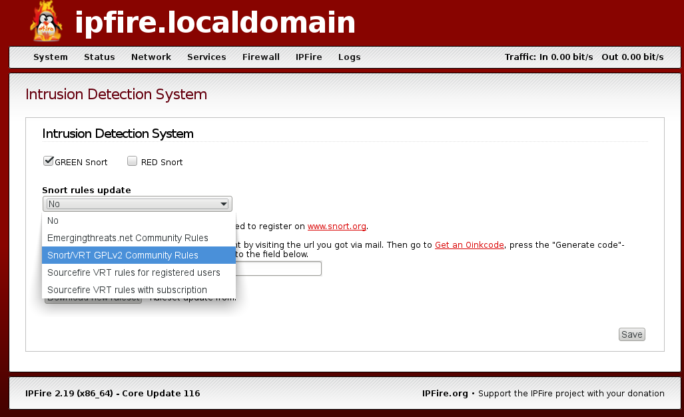Enable the RED Snort checkbox
Viewport: 684px width, 417px height.
point(132,161)
